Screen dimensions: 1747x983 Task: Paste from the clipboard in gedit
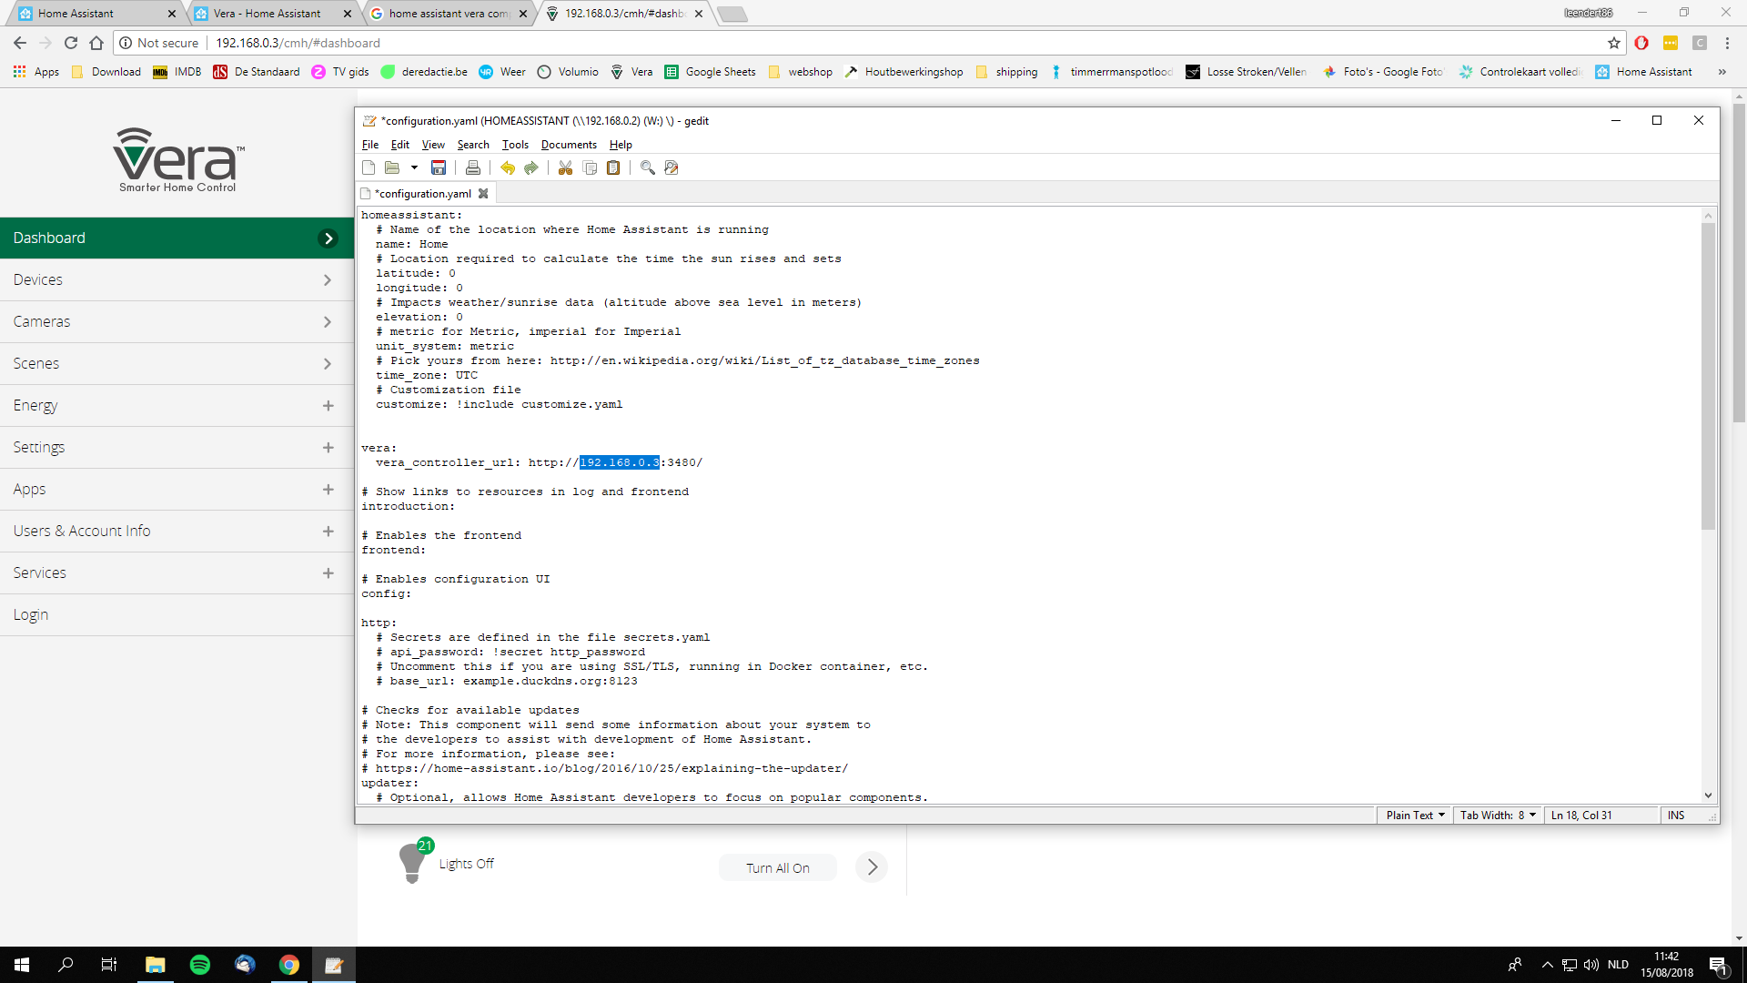pos(613,167)
